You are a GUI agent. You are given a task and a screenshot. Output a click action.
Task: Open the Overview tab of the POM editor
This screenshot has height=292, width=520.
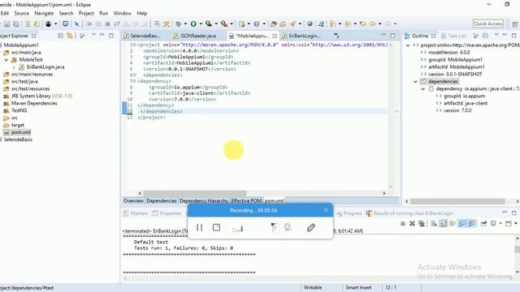coord(133,200)
